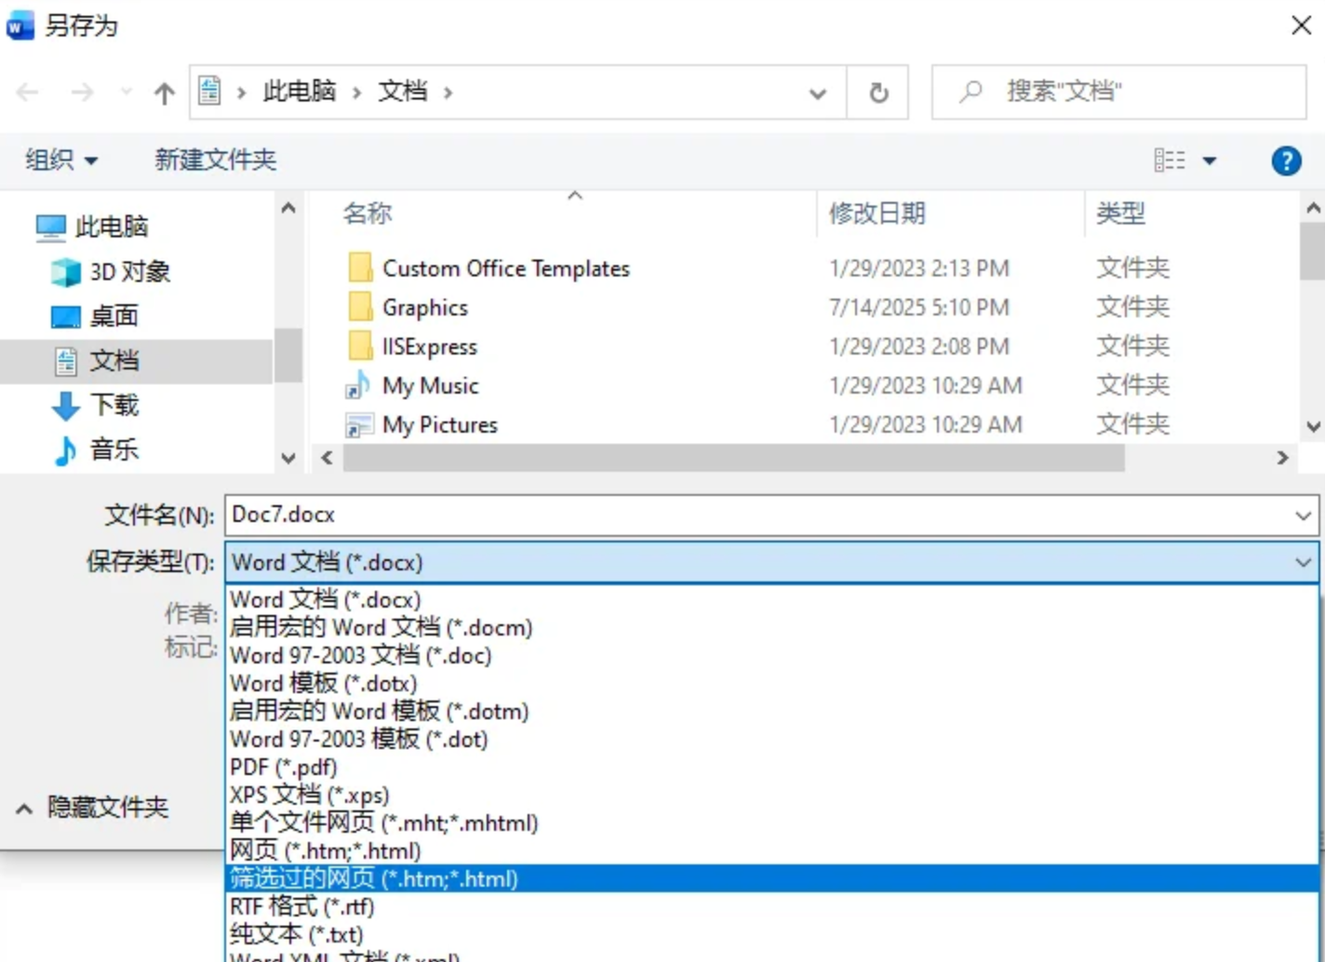1325x962 pixels.
Task: Click the My Pictures icon
Action: click(358, 425)
